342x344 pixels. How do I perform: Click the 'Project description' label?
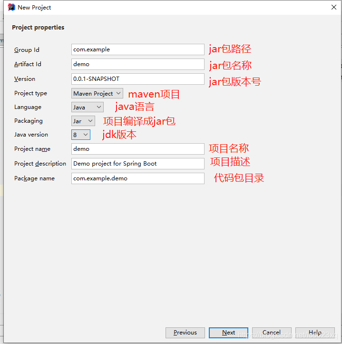pyautogui.click(x=40, y=164)
